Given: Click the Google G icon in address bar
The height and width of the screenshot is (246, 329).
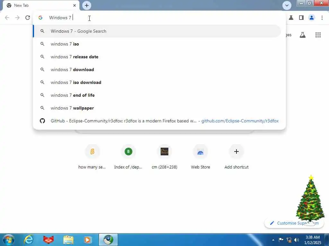Looking at the screenshot, I should pyautogui.click(x=40, y=18).
